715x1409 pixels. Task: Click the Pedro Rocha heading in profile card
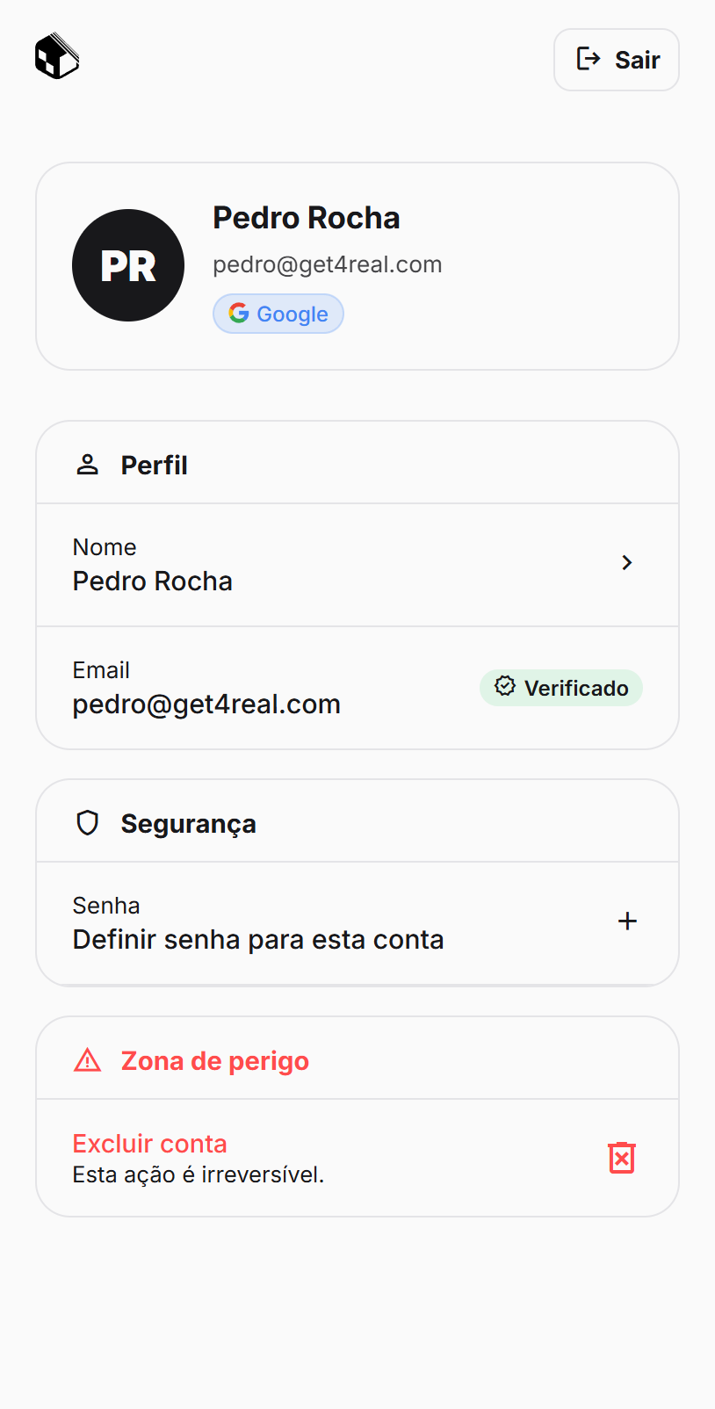[307, 218]
